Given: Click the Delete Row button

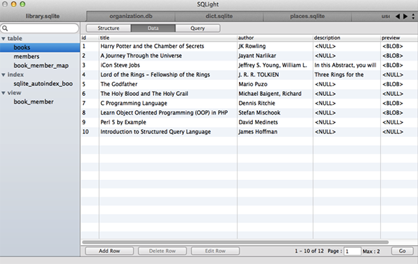Looking at the screenshot, I should click(162, 251).
